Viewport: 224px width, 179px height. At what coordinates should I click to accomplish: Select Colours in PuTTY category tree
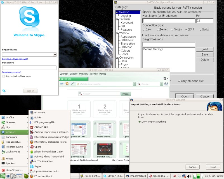click(126, 51)
